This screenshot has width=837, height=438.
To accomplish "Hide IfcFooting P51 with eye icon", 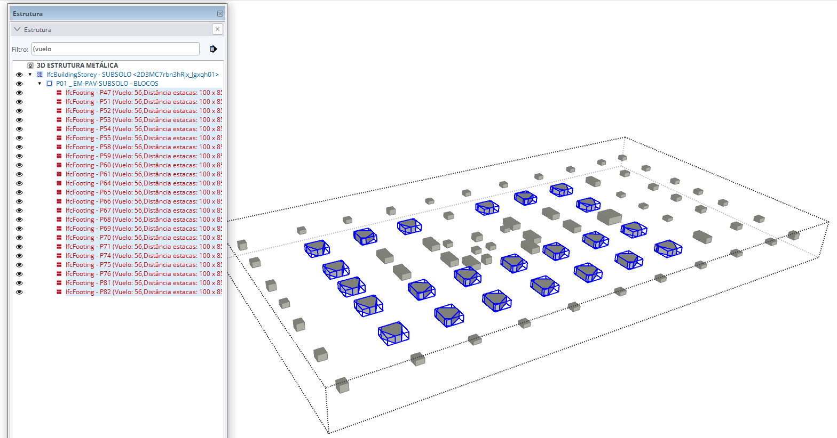I will point(19,102).
